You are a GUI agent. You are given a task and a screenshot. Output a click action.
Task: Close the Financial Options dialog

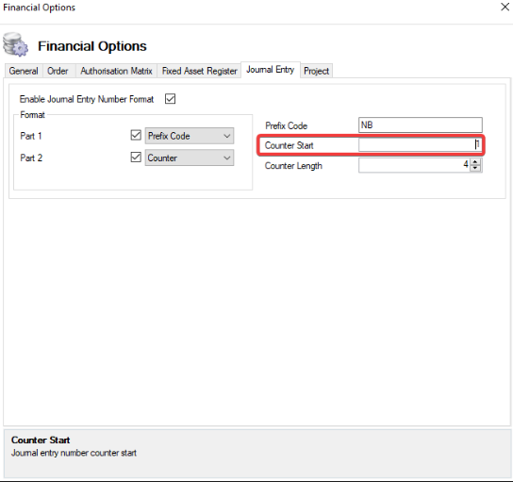[x=505, y=7]
